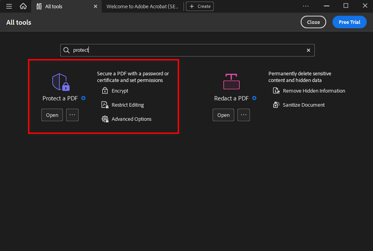Viewport: 373px width, 251px height.
Task: Open the hamburger menu icon
Action: click(x=9, y=7)
